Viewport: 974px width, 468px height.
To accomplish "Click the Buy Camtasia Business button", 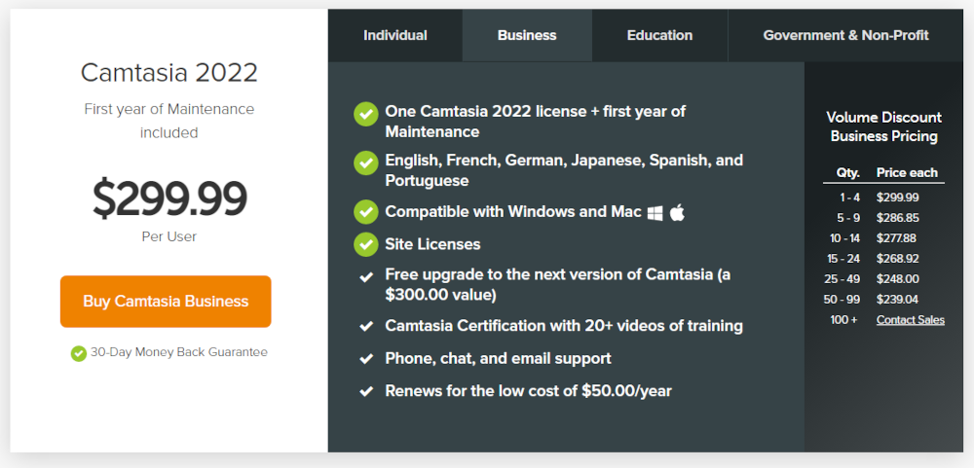I will 166,302.
